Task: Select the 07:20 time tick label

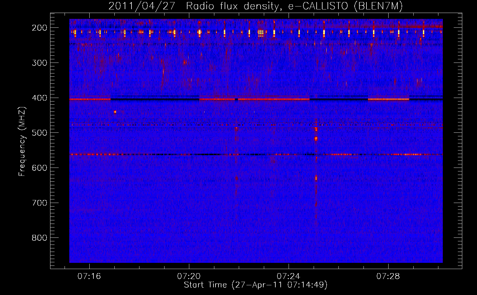Action: [x=189, y=276]
